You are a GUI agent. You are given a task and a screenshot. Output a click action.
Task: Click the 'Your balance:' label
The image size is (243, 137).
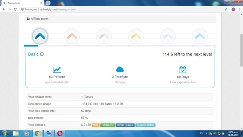point(37,125)
